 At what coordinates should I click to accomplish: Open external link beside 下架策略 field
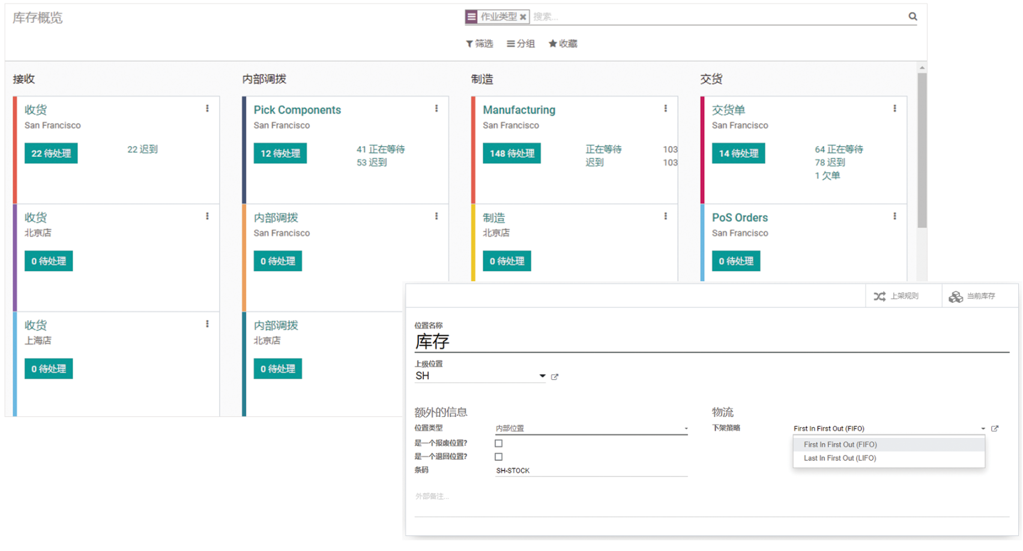tap(995, 428)
